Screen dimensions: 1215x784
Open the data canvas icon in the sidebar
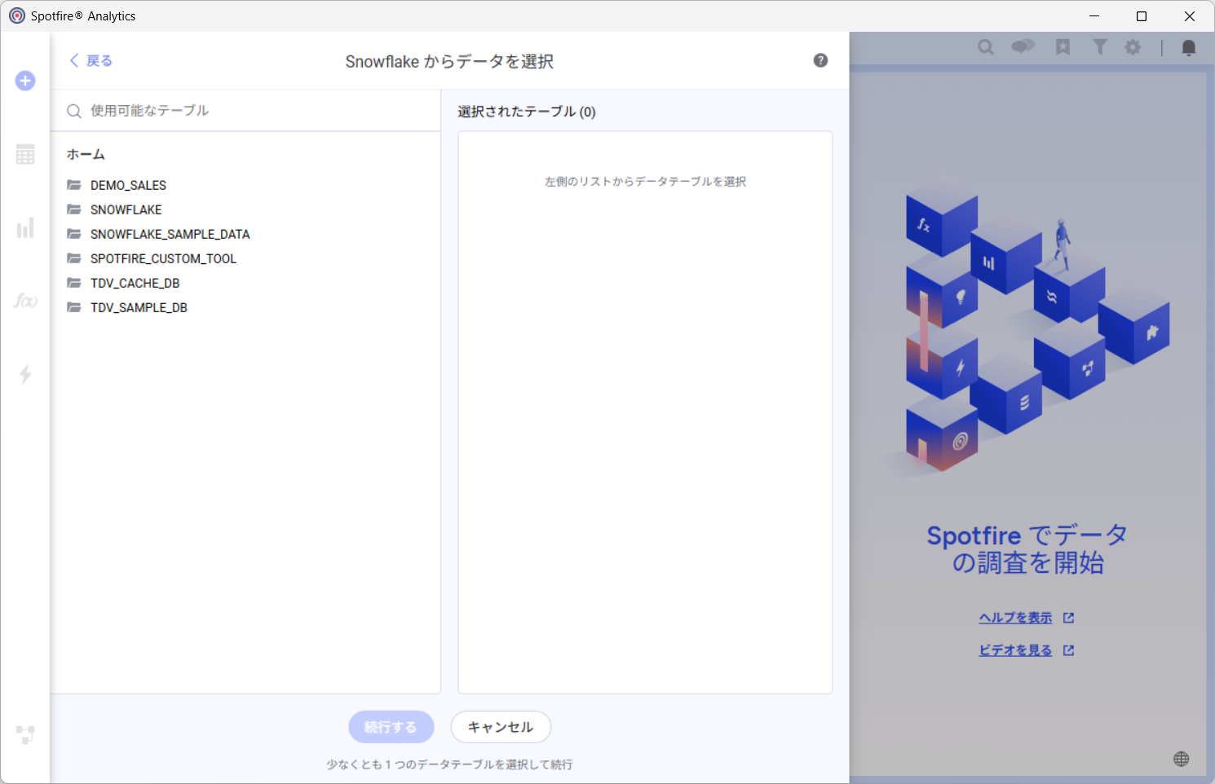pos(25,734)
